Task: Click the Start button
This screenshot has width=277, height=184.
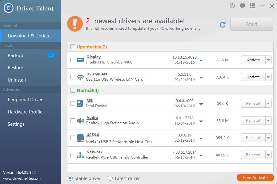Action: [252, 24]
